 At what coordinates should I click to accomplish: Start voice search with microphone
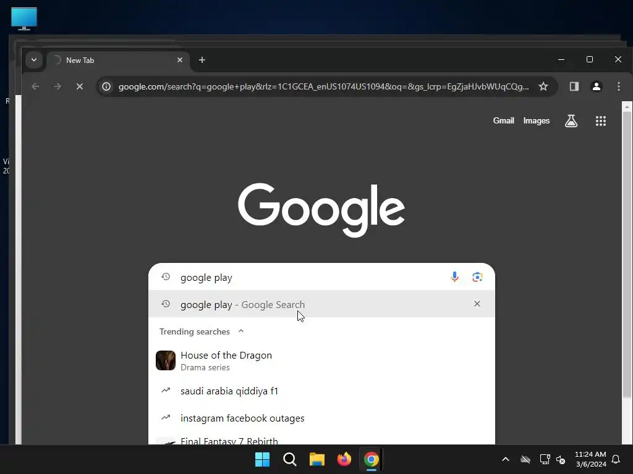454,277
